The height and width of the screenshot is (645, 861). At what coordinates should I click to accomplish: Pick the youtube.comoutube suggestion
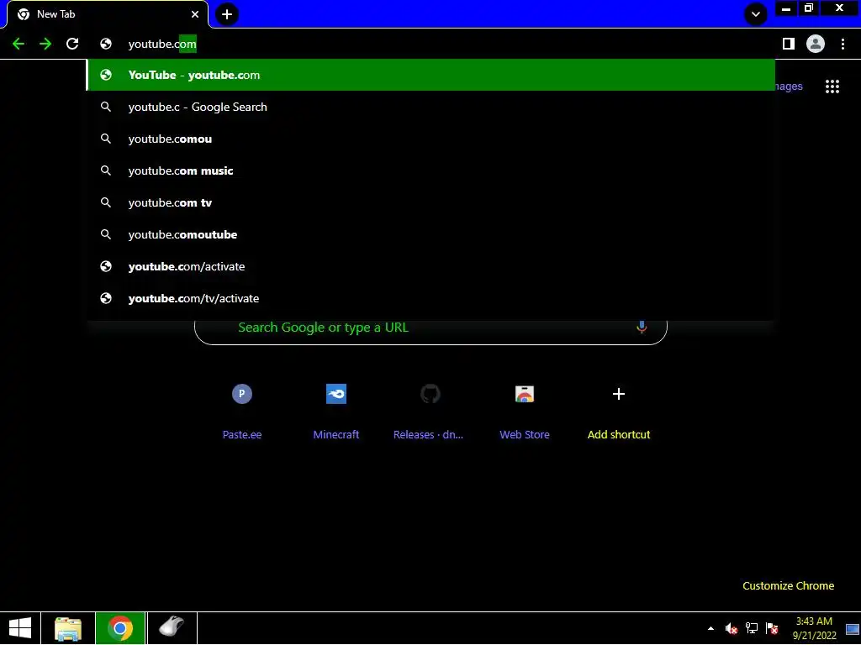click(431, 234)
